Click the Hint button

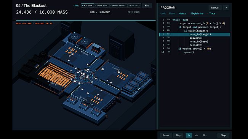(147, 6)
